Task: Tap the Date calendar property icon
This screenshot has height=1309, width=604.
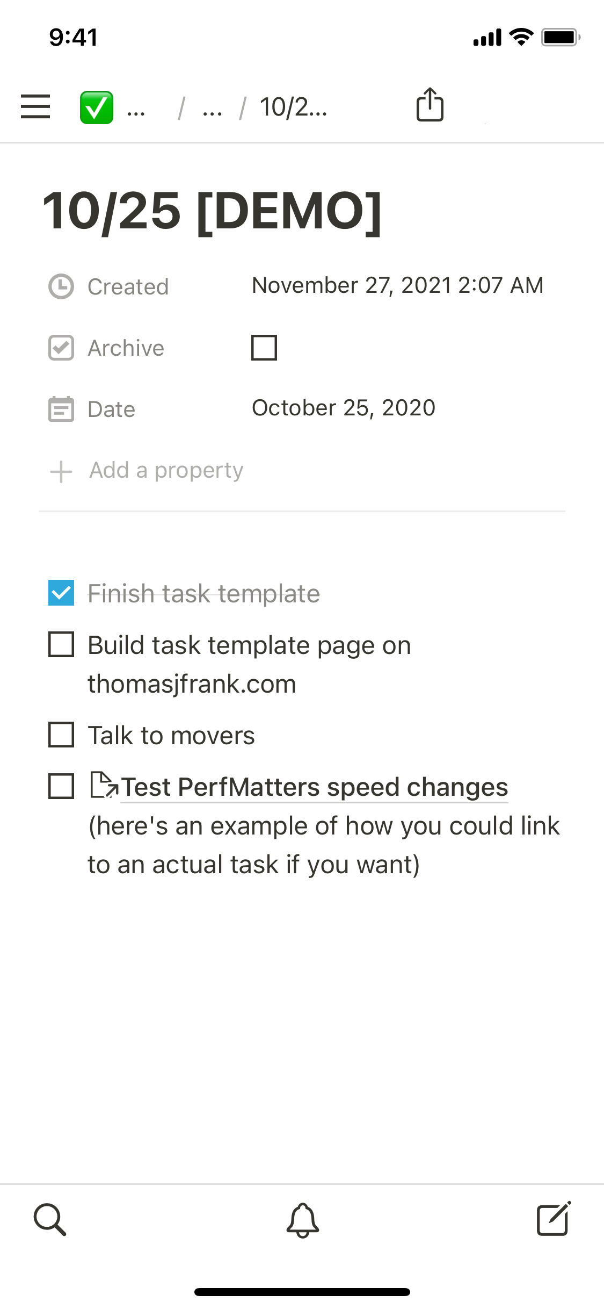Action: coord(61,409)
